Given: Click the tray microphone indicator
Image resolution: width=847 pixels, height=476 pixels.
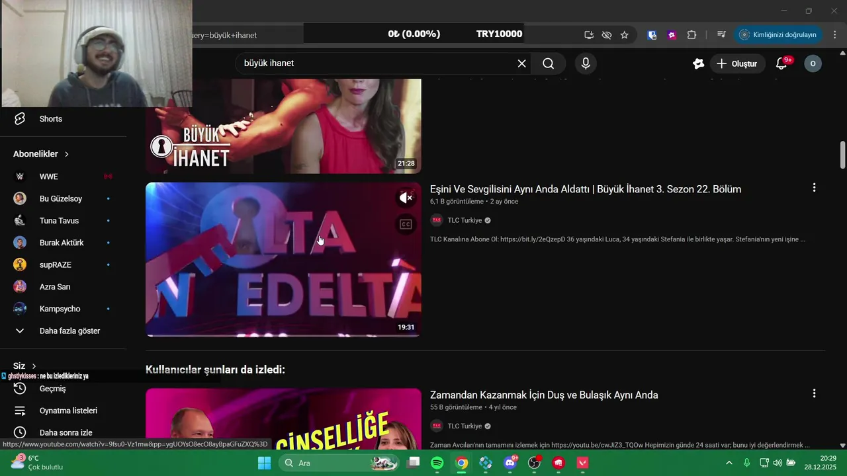Looking at the screenshot, I should tap(746, 463).
